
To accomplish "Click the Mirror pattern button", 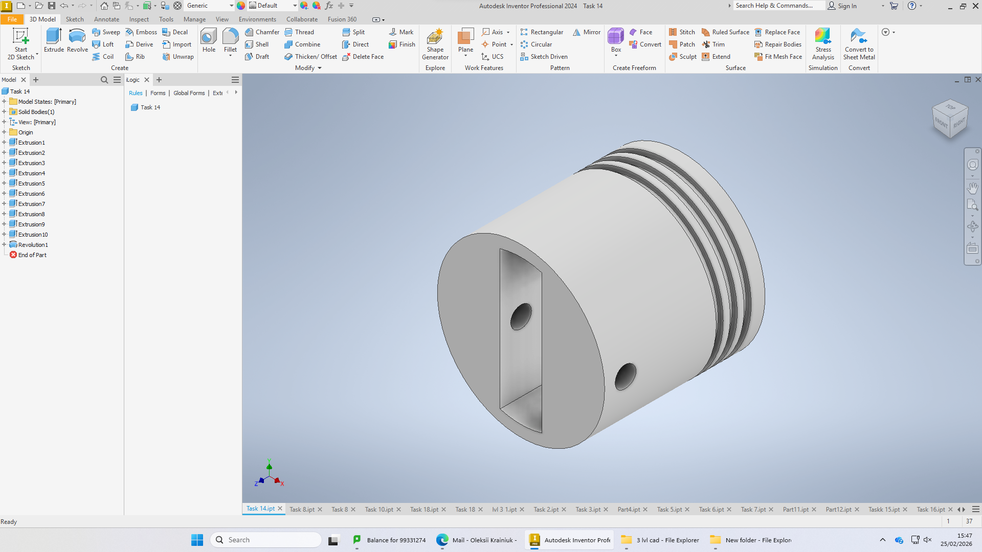I will point(587,32).
